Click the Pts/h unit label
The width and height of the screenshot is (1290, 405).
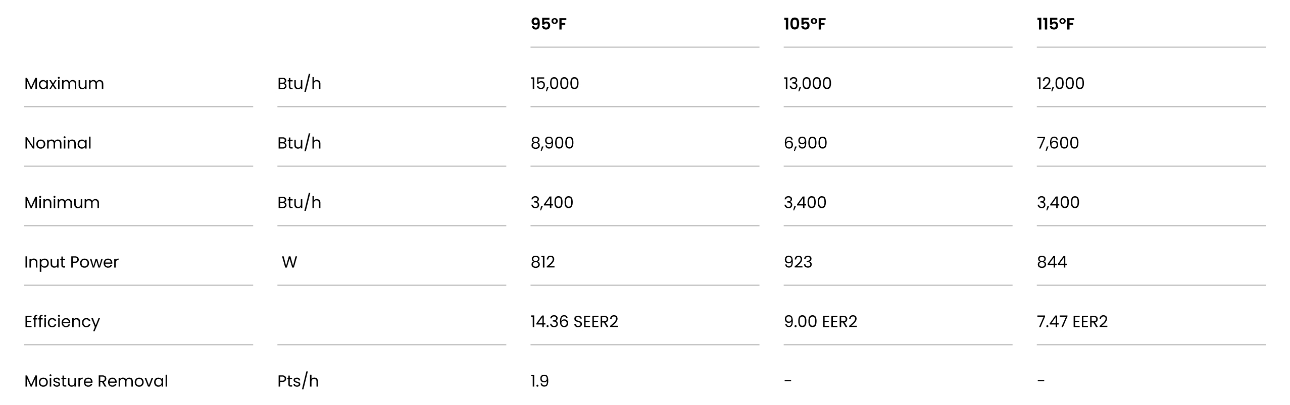298,381
